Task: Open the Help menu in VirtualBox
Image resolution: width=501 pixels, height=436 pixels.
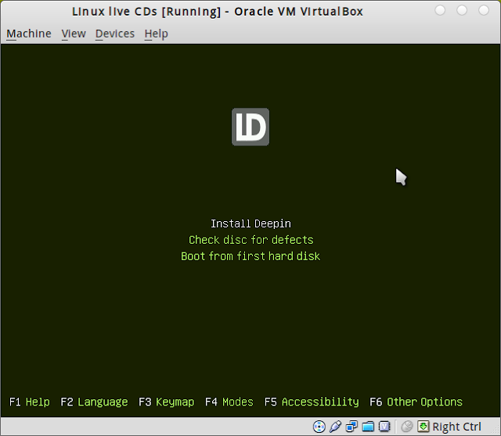Action: coord(156,34)
